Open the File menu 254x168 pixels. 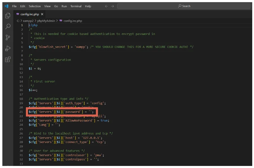click(x=14, y=6)
